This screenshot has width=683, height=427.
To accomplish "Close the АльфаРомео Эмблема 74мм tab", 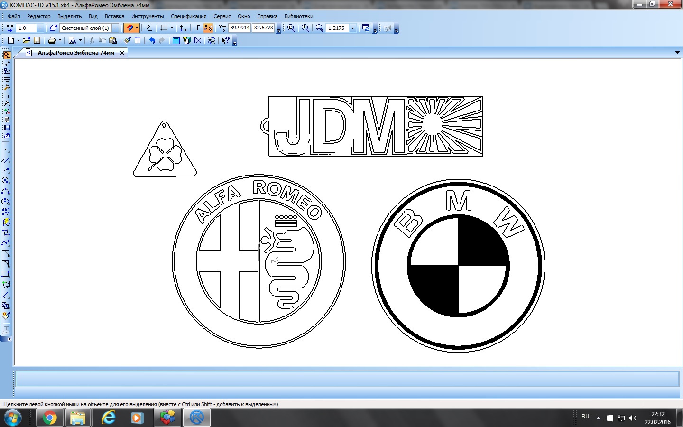I will tap(122, 53).
